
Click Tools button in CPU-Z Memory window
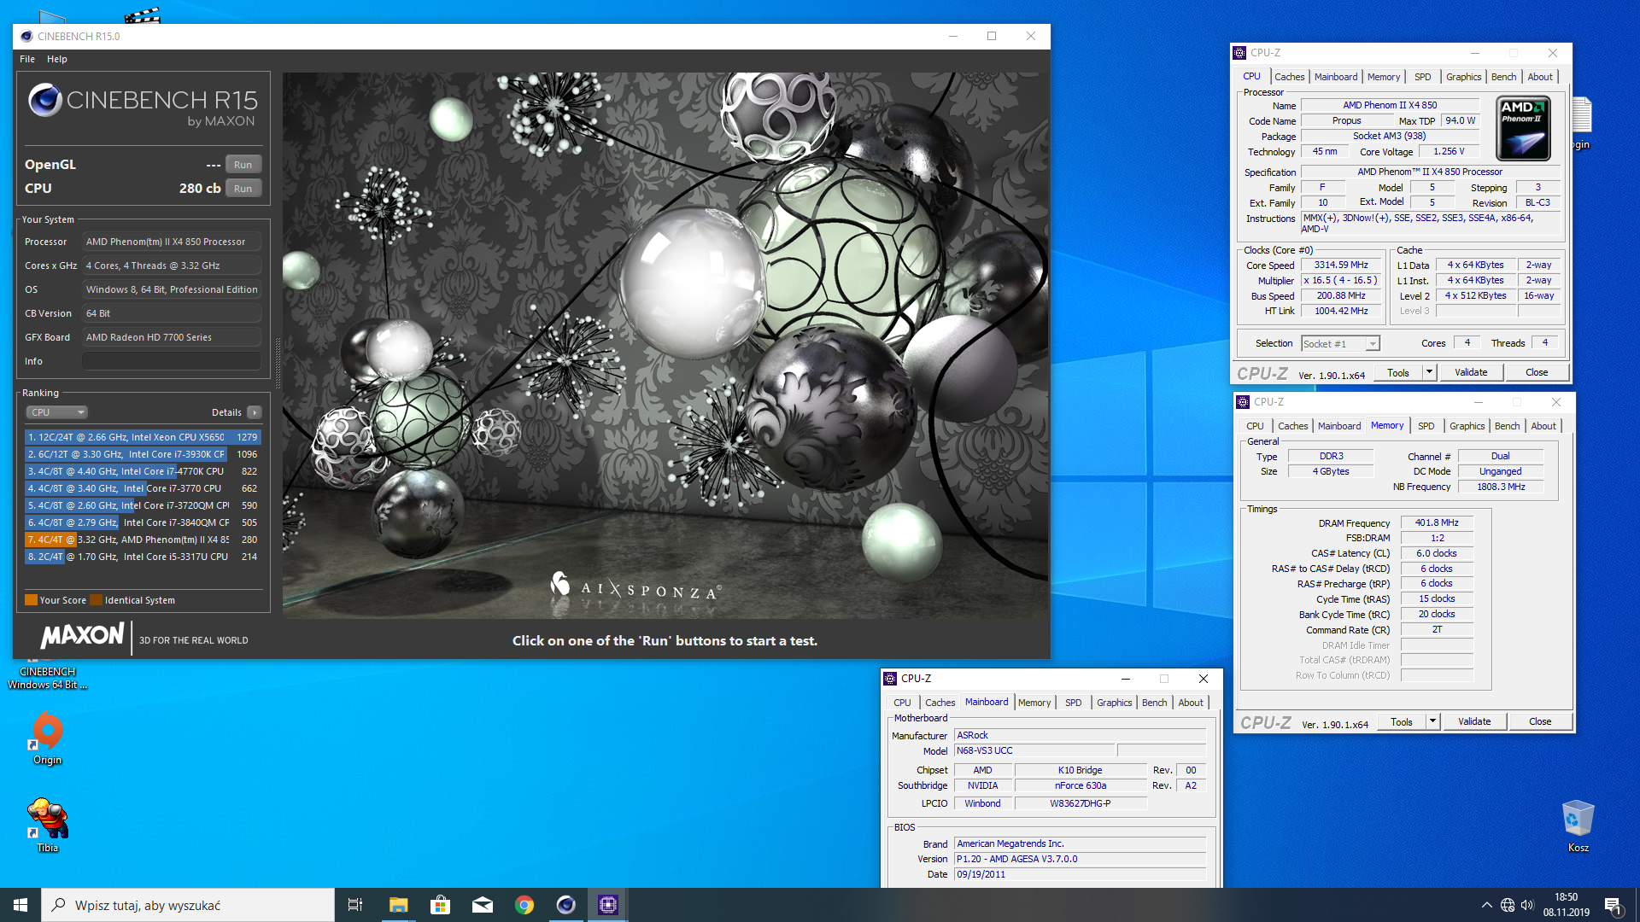click(x=1401, y=721)
